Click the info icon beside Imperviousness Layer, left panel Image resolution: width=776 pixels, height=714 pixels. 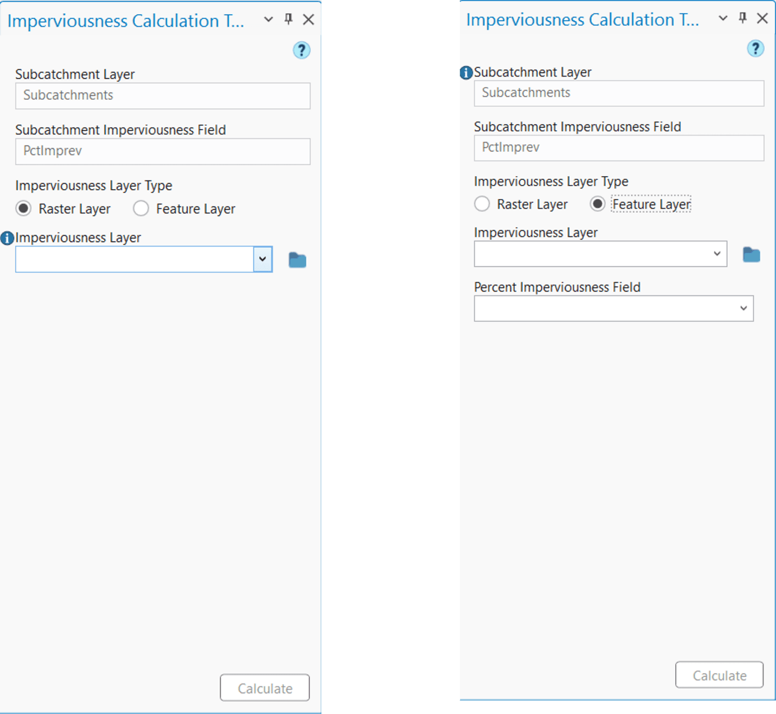click(7, 237)
